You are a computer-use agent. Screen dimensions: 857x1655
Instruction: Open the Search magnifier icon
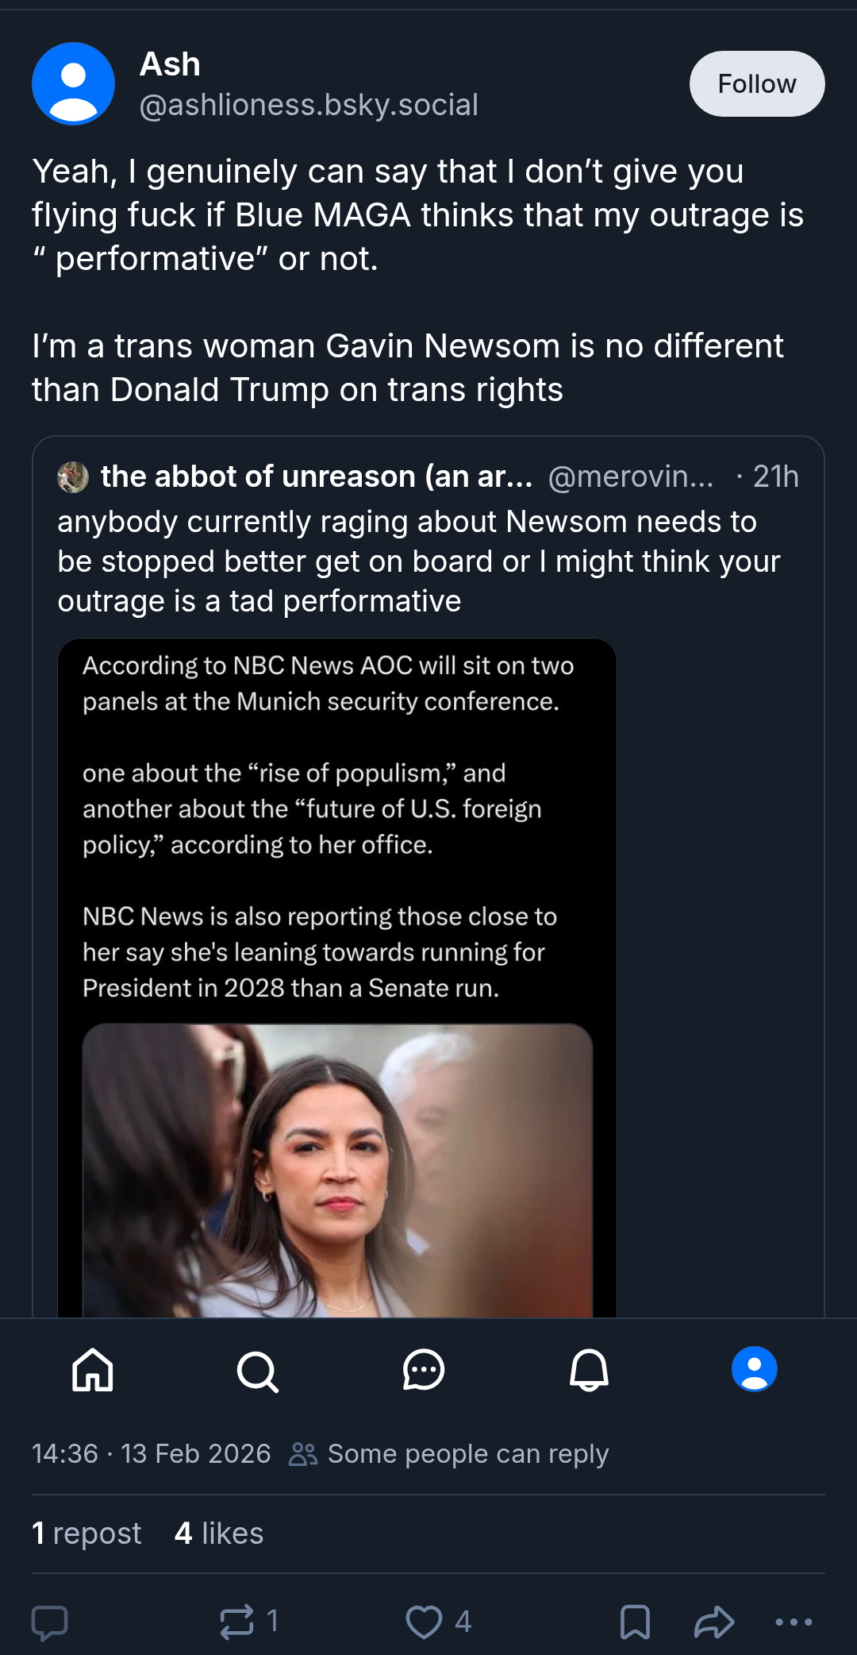coord(258,1371)
